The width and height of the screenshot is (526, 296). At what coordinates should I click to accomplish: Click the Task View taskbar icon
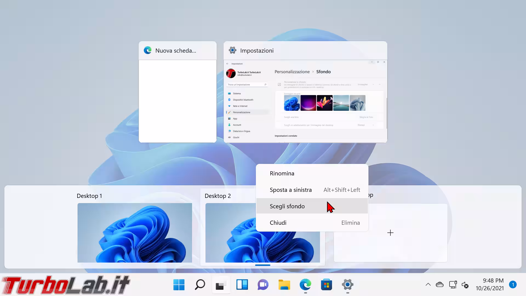click(221, 285)
